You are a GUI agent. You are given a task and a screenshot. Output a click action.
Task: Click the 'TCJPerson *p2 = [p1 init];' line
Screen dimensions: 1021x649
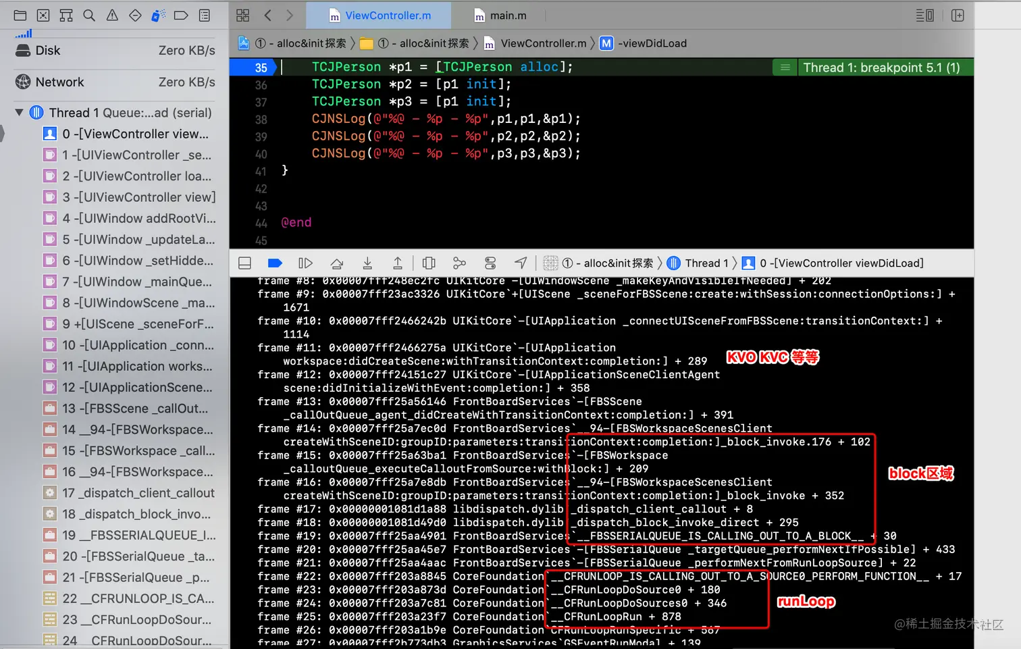pos(411,84)
